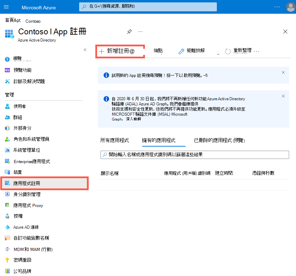Select 應用程式註冊 menu item

point(44,183)
